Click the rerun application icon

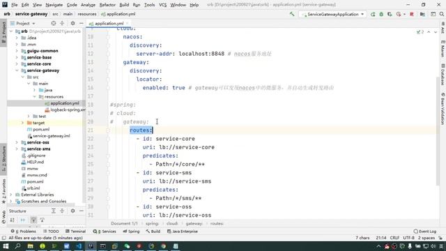[x=373, y=14]
